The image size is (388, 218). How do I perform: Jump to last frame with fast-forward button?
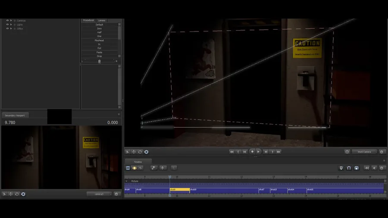[278, 152]
